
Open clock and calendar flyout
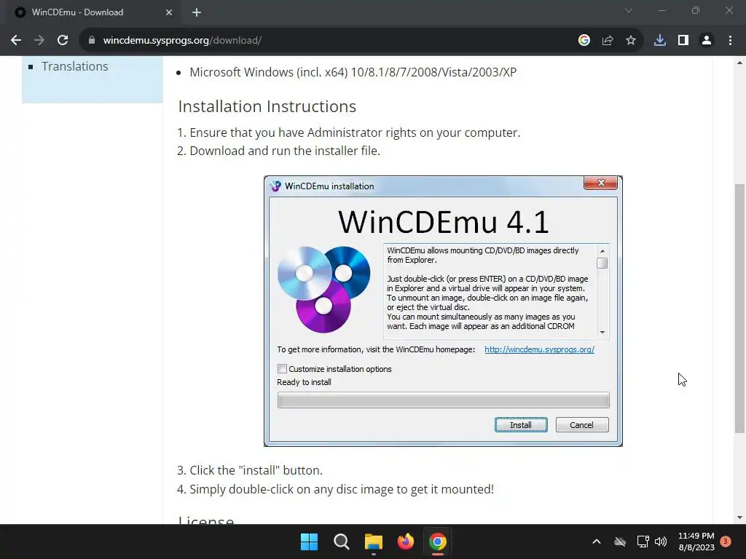click(x=696, y=542)
